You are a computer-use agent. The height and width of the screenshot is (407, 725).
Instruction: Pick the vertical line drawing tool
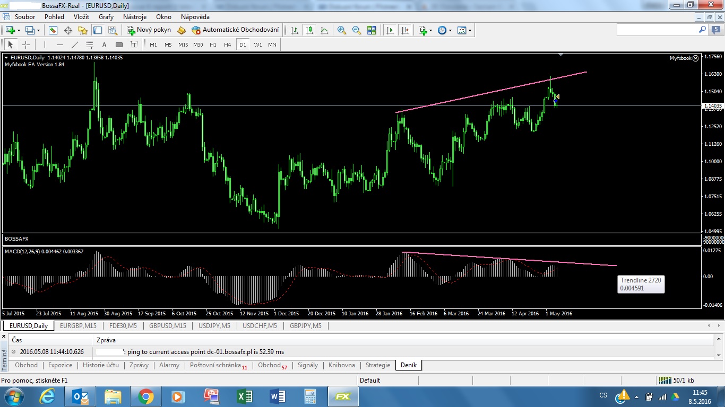click(x=45, y=45)
